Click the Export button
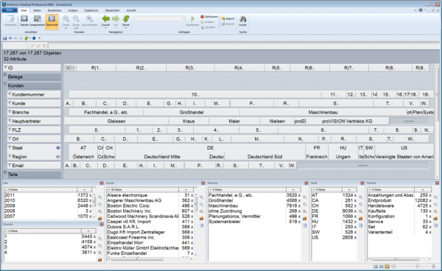This screenshot has width=442, height=271. click(x=228, y=24)
